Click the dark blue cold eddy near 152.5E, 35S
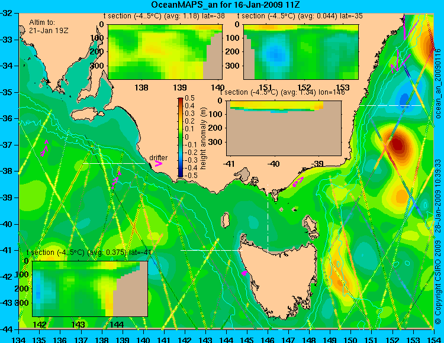The width and height of the screenshot is (444, 343). coord(404,100)
